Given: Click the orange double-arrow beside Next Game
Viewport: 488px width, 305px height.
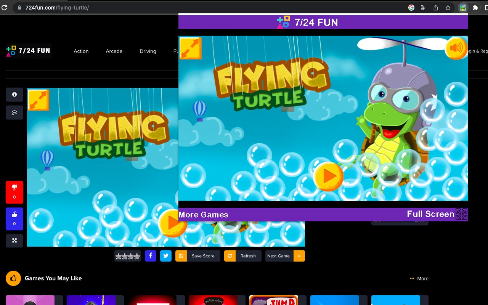Looking at the screenshot, I should 299,256.
